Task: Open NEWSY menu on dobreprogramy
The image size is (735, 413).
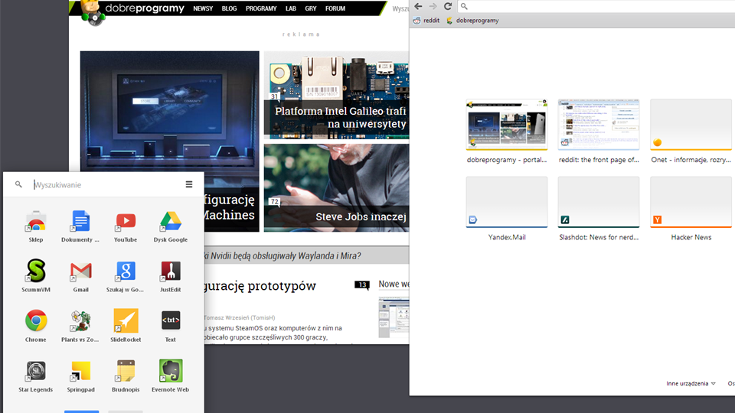Action: [x=203, y=8]
